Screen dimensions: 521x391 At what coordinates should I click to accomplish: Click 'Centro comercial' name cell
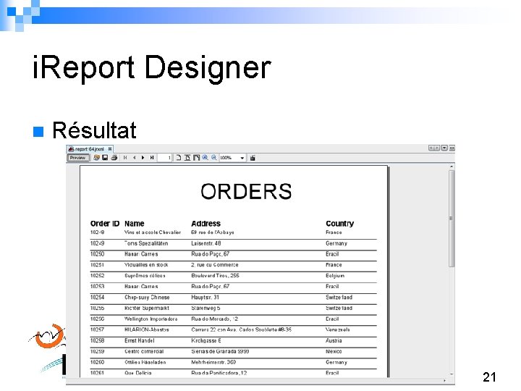click(x=144, y=351)
